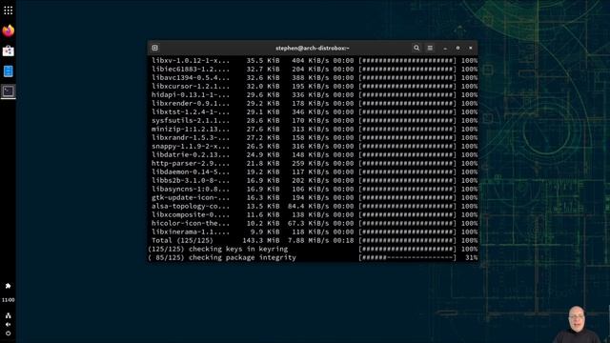The width and height of the screenshot is (610, 343).
Task: Click the sysfsutils-2.1.1 line
Action: point(315,121)
